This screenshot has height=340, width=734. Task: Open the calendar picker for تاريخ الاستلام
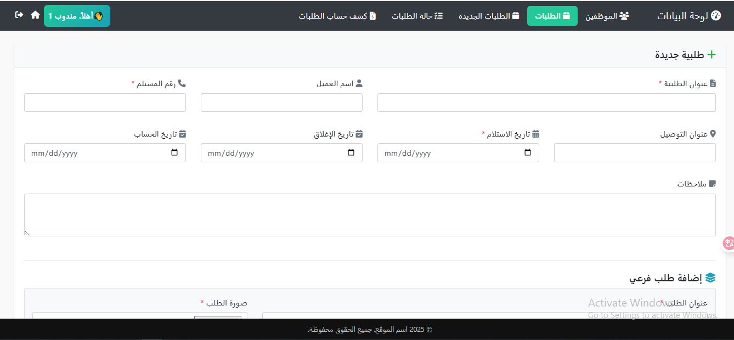(x=528, y=153)
